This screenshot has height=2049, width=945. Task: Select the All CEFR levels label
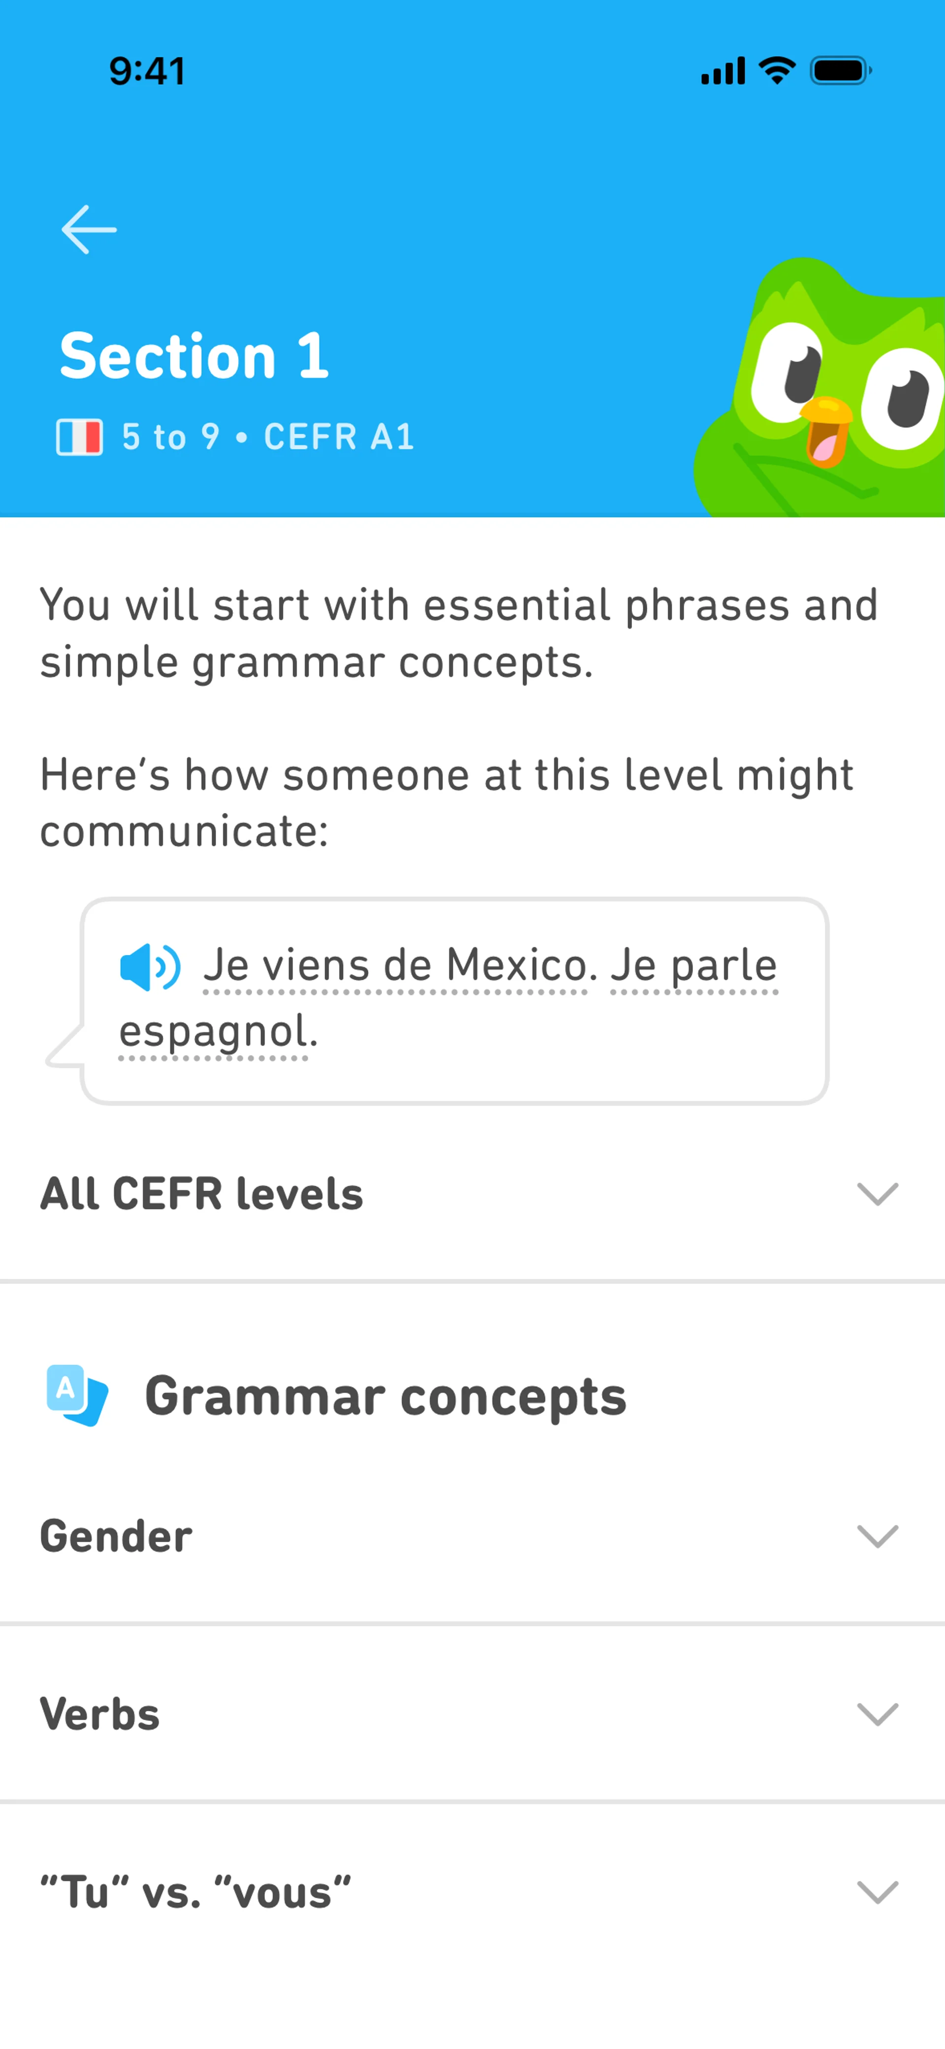(202, 1194)
